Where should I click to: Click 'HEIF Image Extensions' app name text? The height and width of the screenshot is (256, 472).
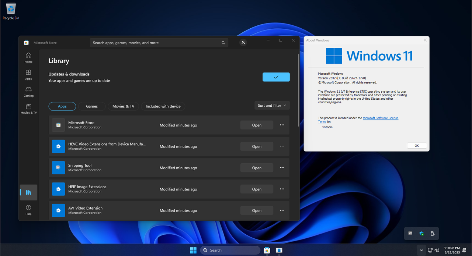click(x=87, y=187)
